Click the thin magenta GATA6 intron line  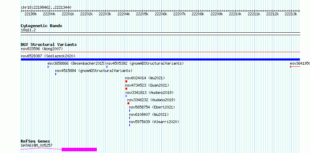(41, 149)
